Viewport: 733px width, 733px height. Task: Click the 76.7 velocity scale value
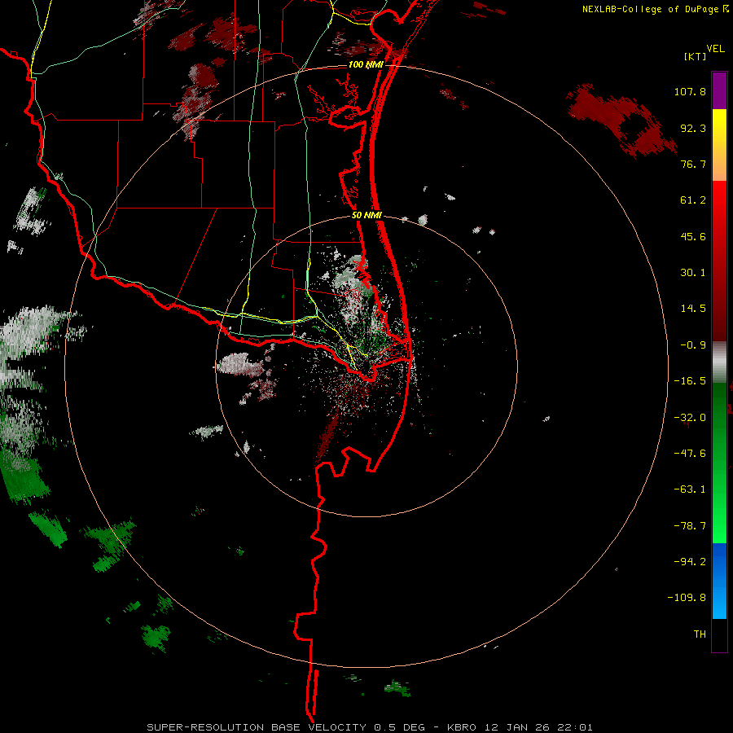(693, 164)
